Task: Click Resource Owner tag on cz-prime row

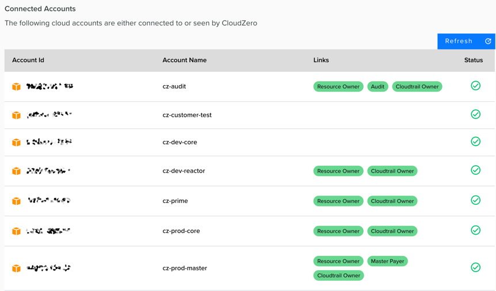Action: [338, 201]
